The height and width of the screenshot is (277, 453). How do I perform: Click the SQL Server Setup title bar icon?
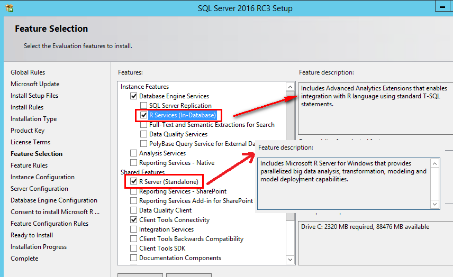(9, 8)
